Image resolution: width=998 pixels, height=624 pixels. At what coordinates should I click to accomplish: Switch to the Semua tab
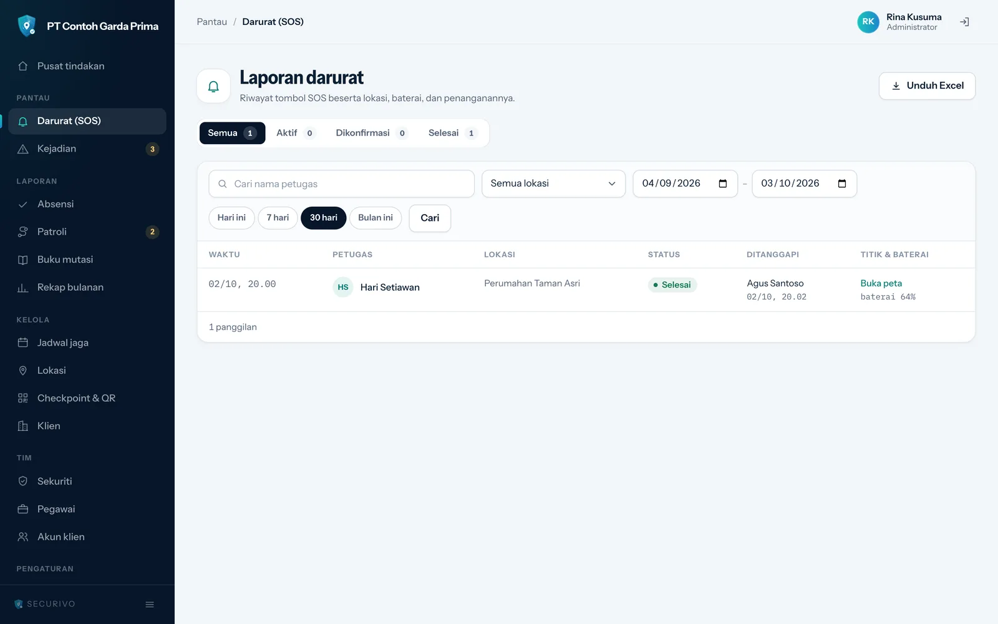232,133
